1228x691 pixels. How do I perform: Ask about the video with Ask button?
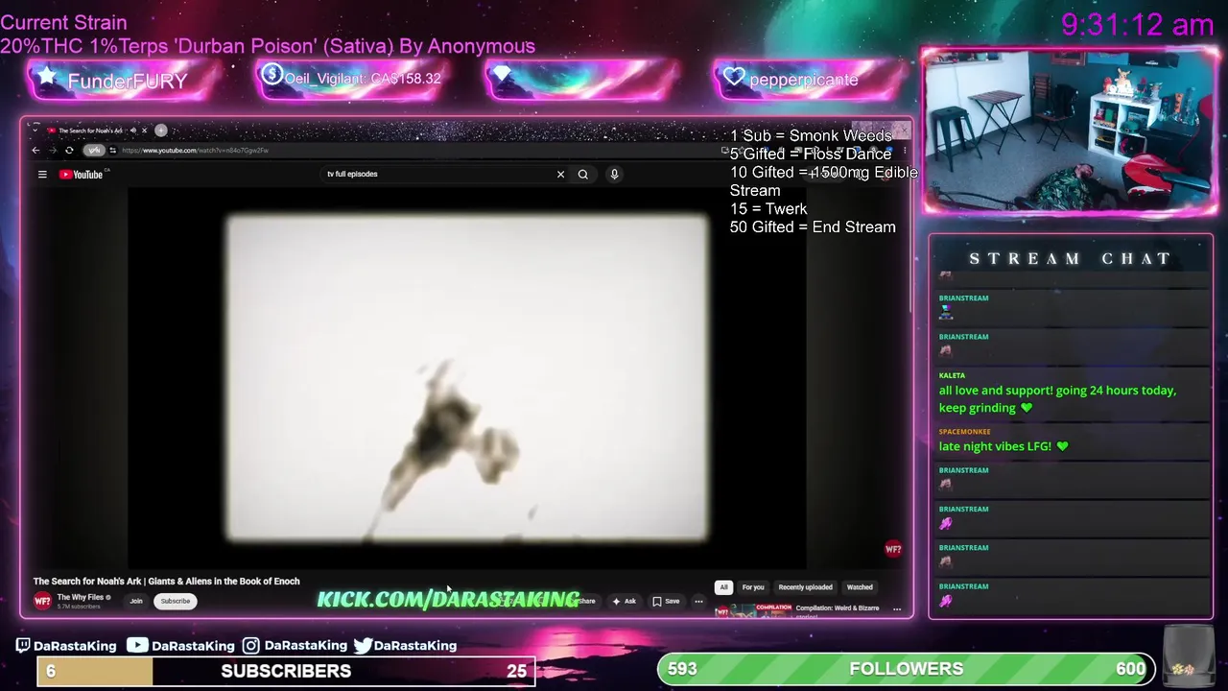pyautogui.click(x=625, y=602)
